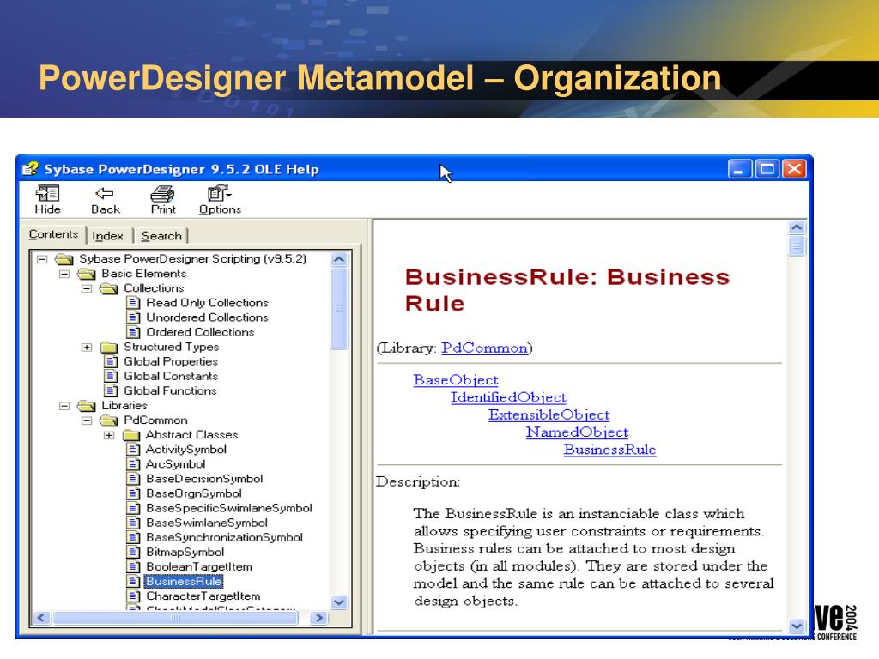Switch to the Index tab
The height and width of the screenshot is (659, 879).
point(107,236)
